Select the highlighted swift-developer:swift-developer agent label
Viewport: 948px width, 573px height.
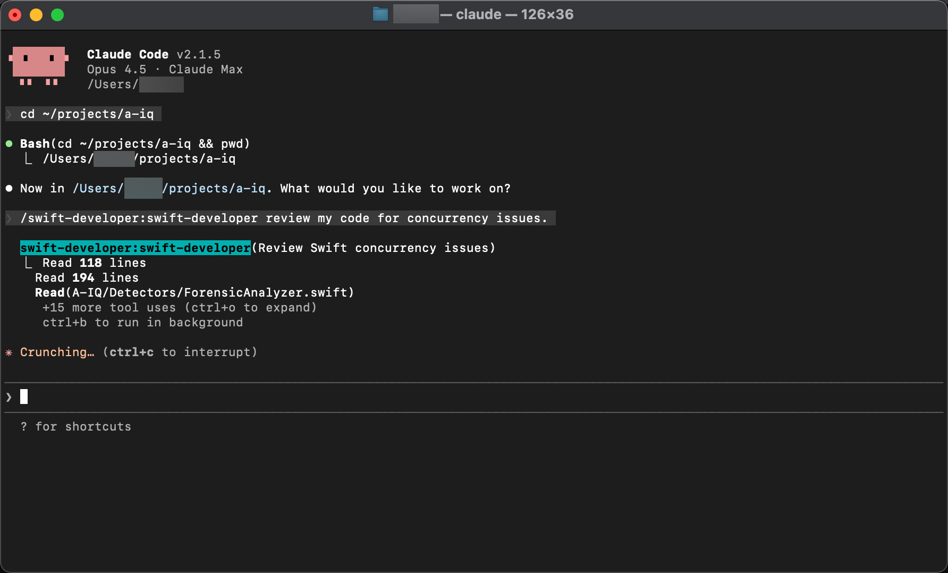[136, 248]
